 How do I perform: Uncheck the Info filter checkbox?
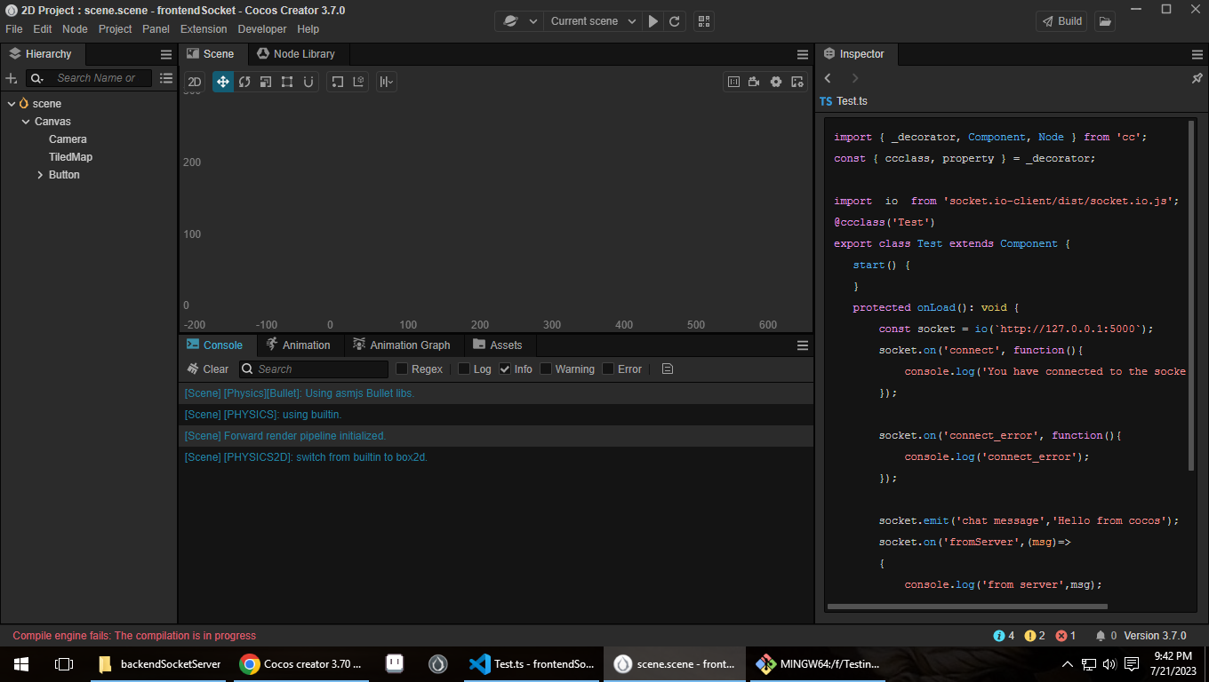tap(505, 369)
